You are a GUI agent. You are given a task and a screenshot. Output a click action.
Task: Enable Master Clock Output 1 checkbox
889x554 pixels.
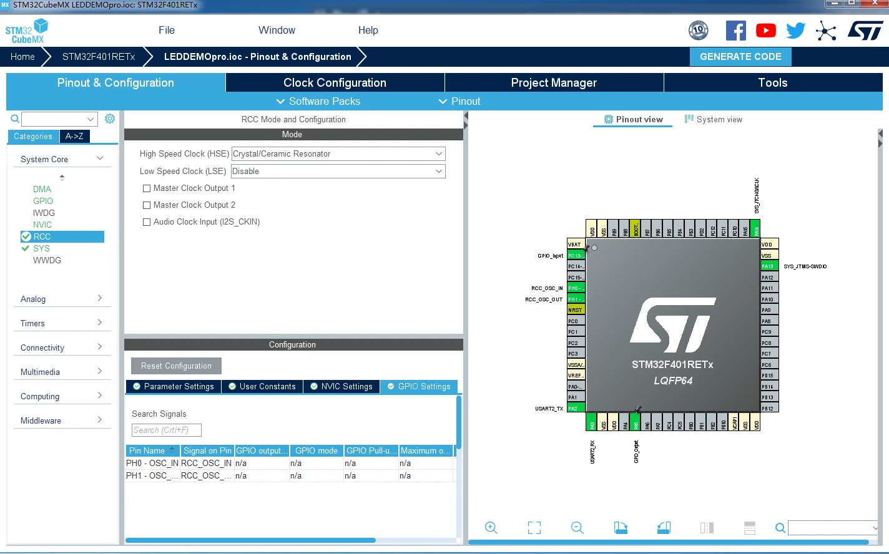point(147,188)
